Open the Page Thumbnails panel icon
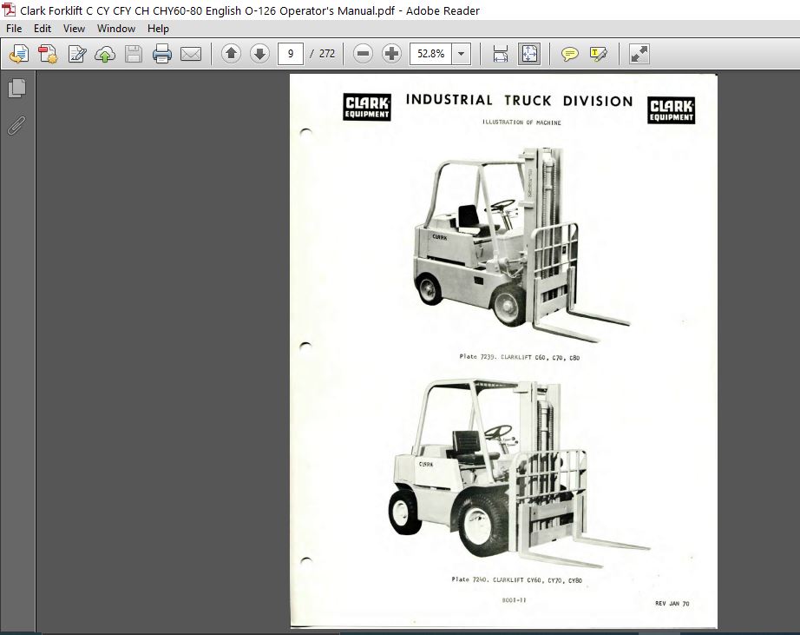 [16, 88]
